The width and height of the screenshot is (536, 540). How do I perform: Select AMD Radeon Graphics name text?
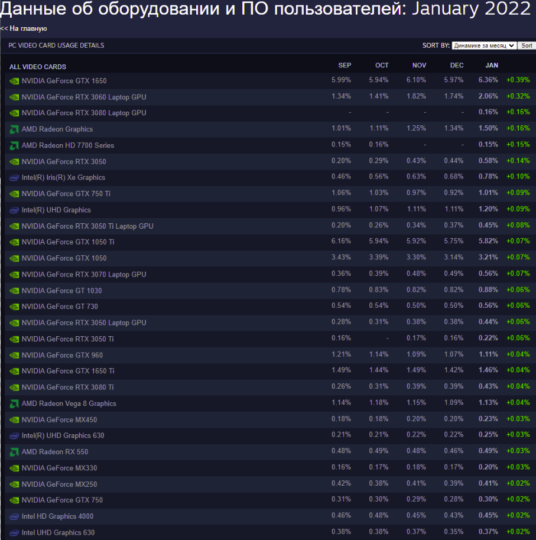(x=57, y=129)
